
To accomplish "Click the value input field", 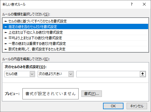I will click(108, 74).
